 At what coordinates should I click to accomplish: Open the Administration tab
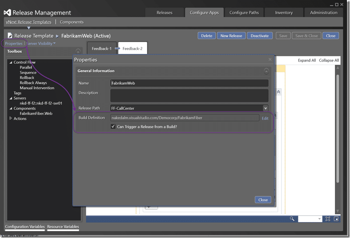[x=324, y=12]
